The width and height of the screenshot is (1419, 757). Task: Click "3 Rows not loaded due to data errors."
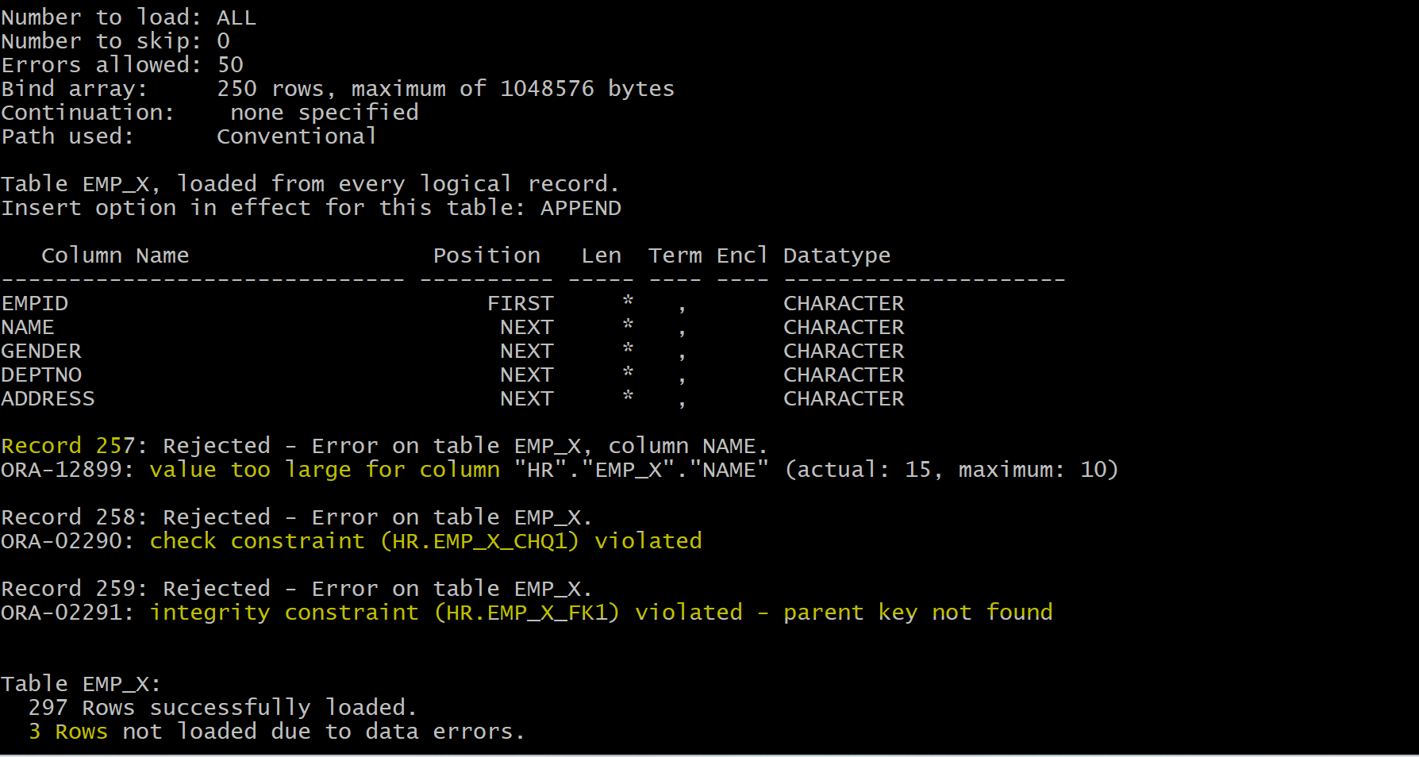tap(276, 732)
